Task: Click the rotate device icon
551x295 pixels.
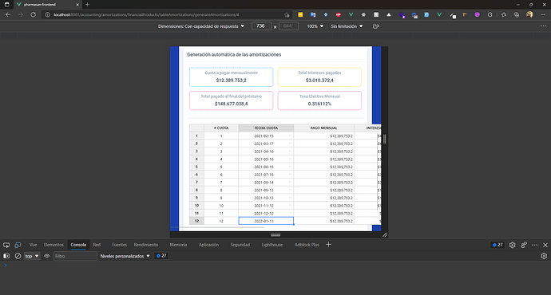Action: click(x=375, y=26)
